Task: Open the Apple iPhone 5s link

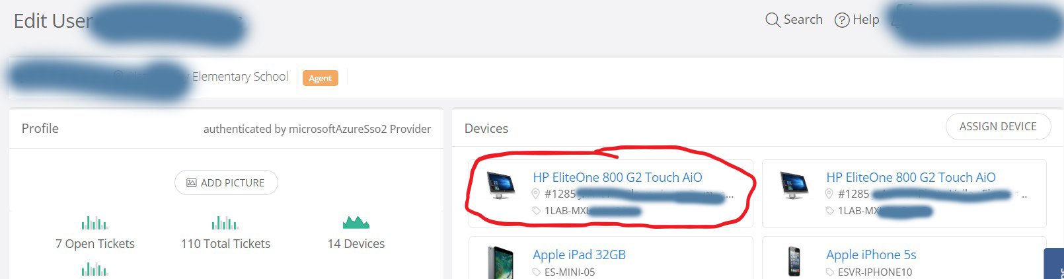Action: tap(871, 255)
